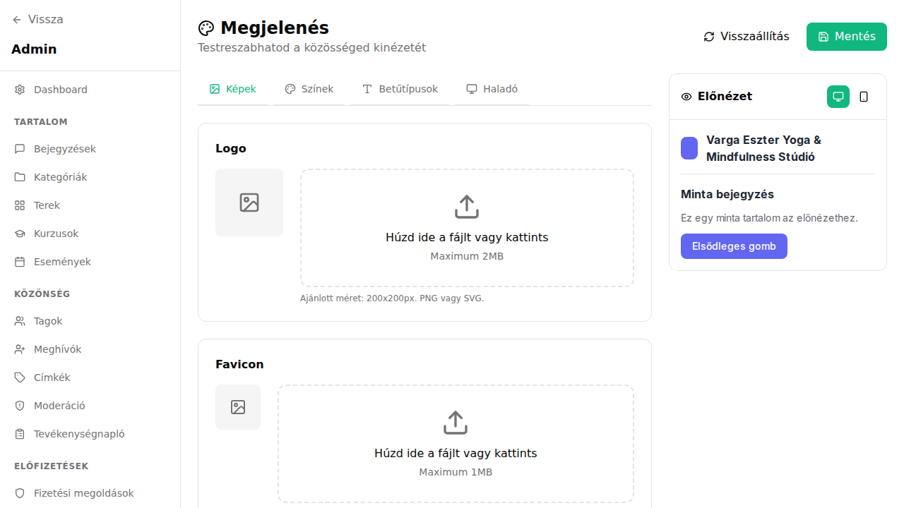The width and height of the screenshot is (904, 508).
Task: Switch preview to mobile view
Action: pyautogui.click(x=864, y=96)
